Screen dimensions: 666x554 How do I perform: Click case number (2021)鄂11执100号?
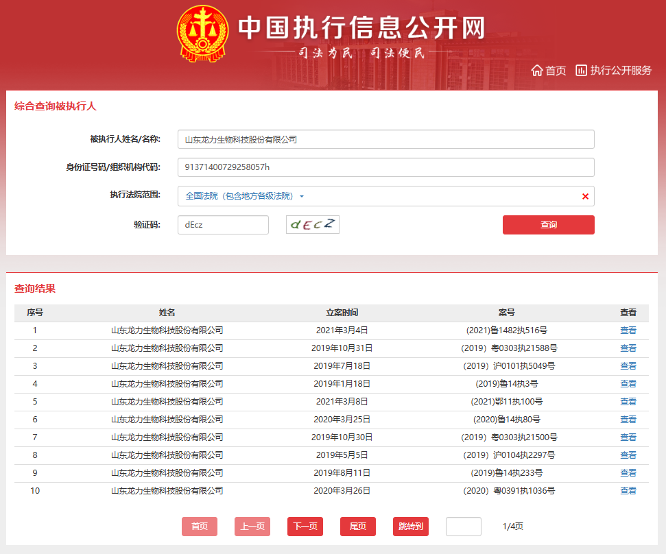point(507,402)
